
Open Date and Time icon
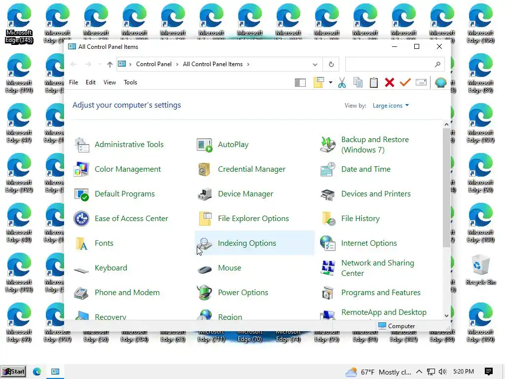point(328,169)
